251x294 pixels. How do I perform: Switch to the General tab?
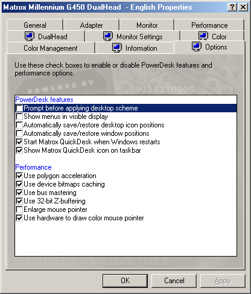click(x=35, y=25)
